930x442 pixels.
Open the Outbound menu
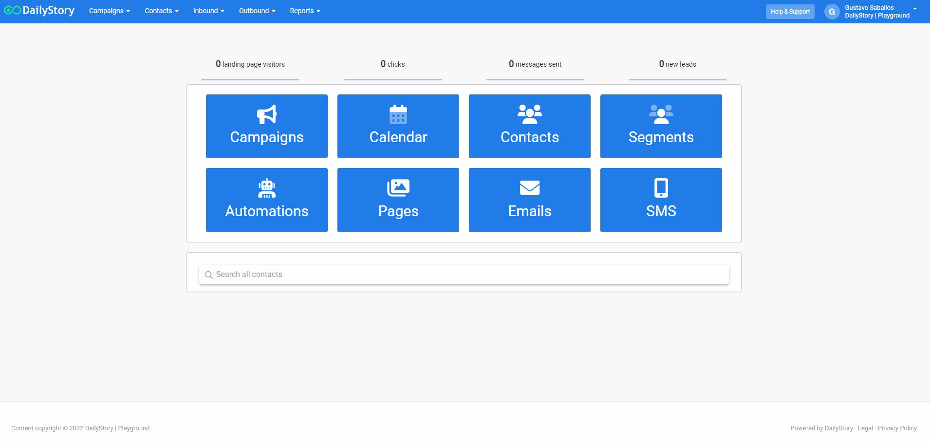(257, 11)
